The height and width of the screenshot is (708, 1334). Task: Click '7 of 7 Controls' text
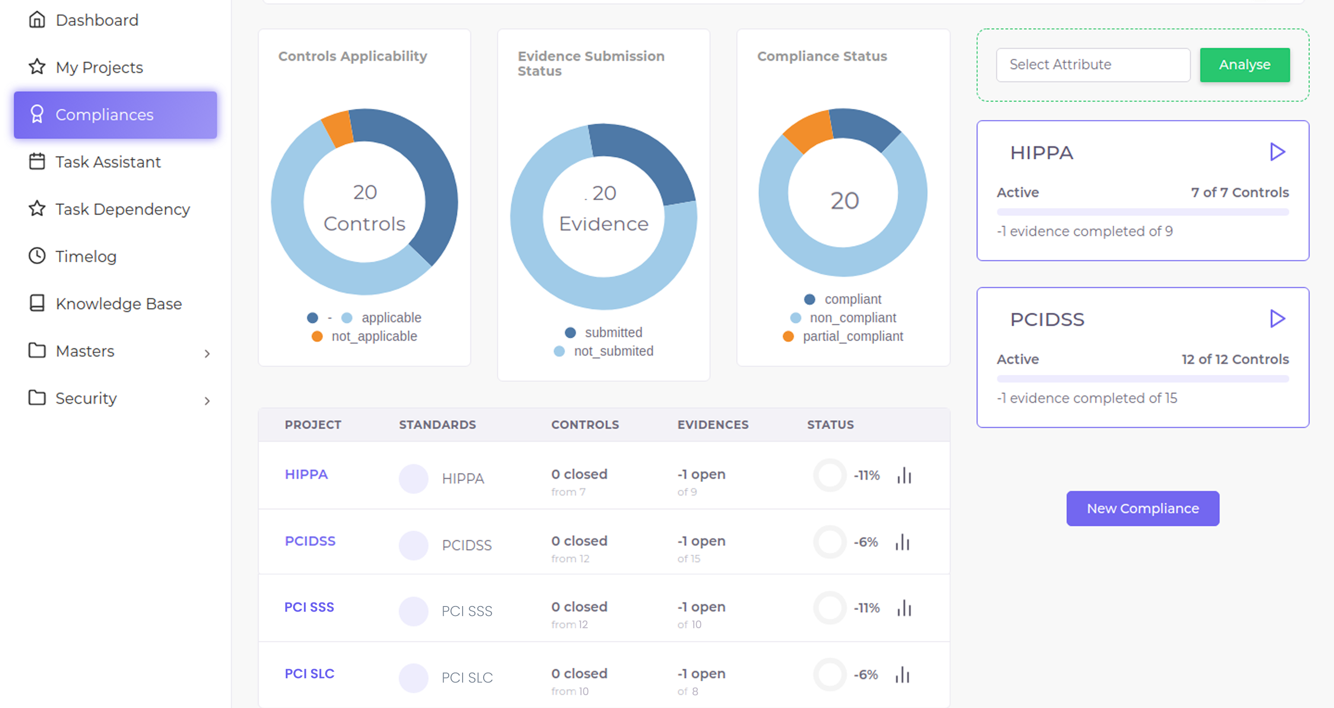click(1240, 193)
